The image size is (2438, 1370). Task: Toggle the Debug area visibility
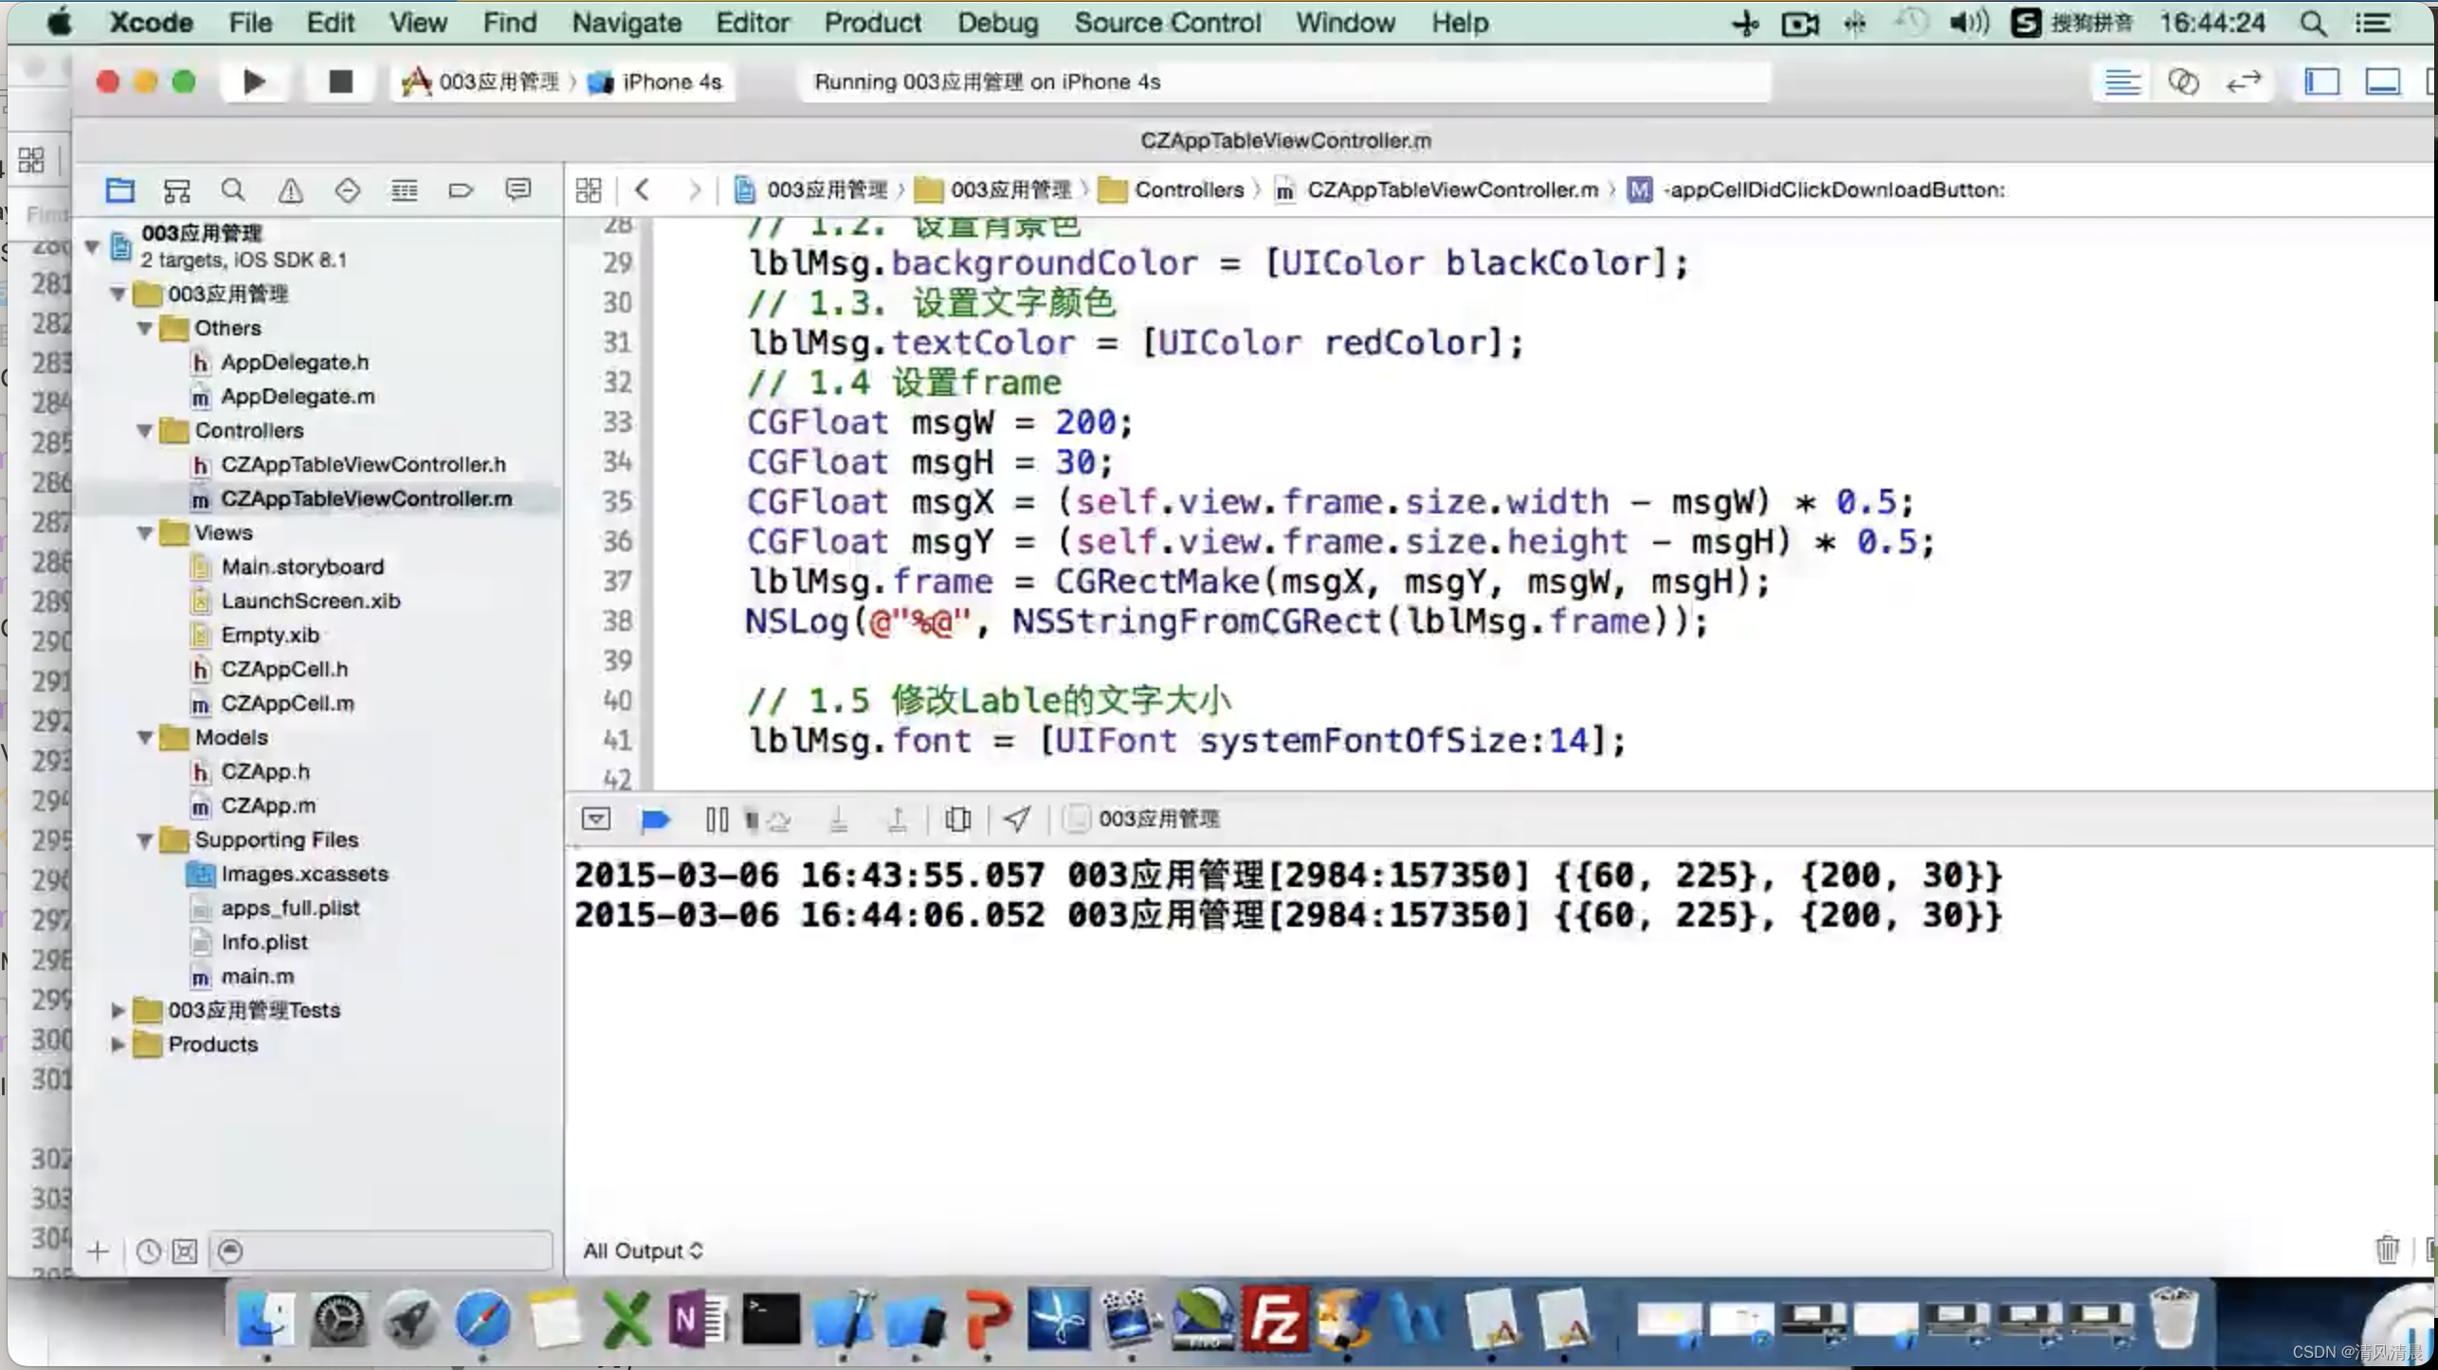click(2383, 82)
